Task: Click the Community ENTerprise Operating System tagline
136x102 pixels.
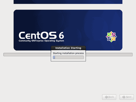Action: pos(41,41)
